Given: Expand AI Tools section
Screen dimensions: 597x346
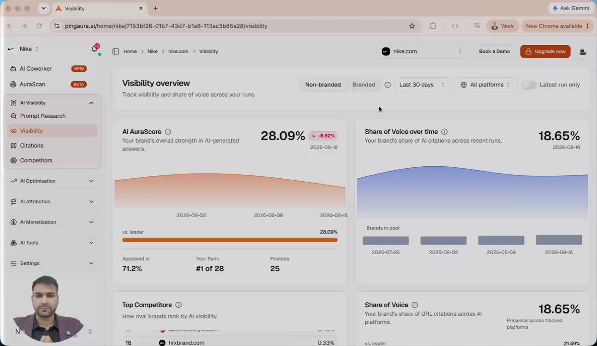Looking at the screenshot, I should (x=52, y=243).
